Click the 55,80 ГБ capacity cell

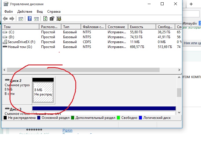point(136,32)
